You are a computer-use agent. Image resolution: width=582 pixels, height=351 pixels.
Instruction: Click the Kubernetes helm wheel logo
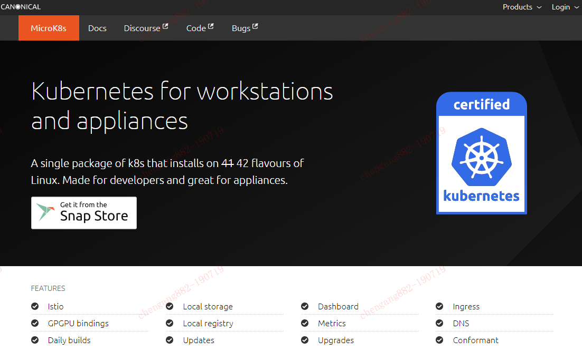(482, 157)
